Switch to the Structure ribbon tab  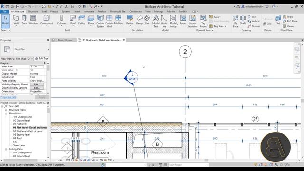[x=33, y=11]
